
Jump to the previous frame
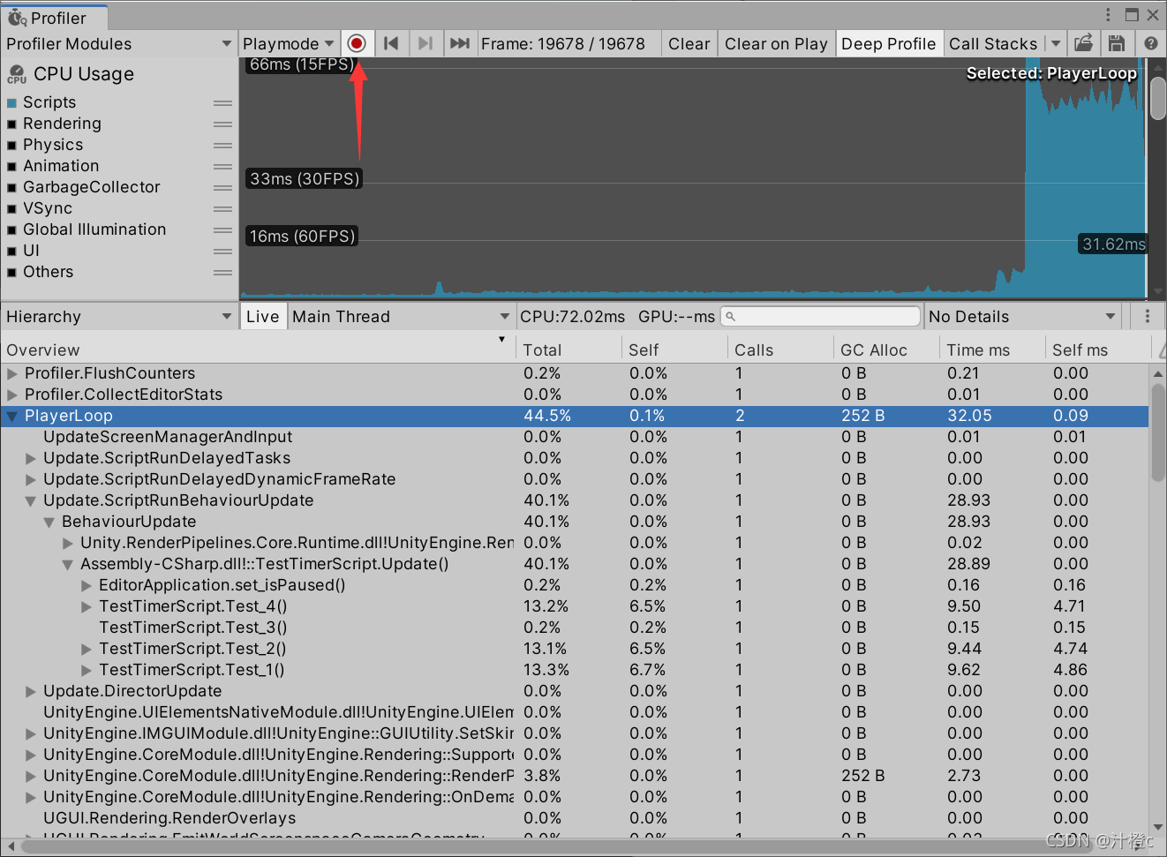tap(391, 43)
